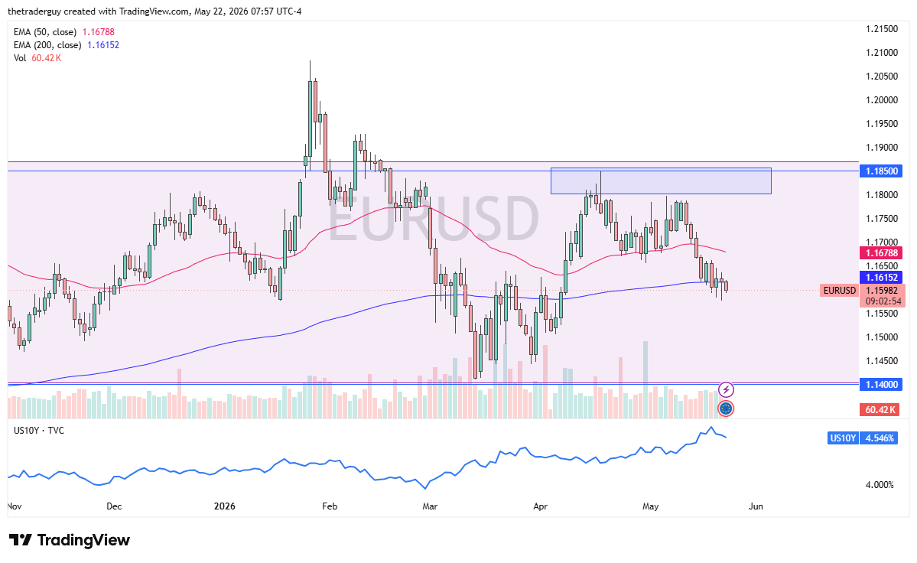Click the 1.16500 price axis label
The image size is (917, 563).
click(x=881, y=266)
